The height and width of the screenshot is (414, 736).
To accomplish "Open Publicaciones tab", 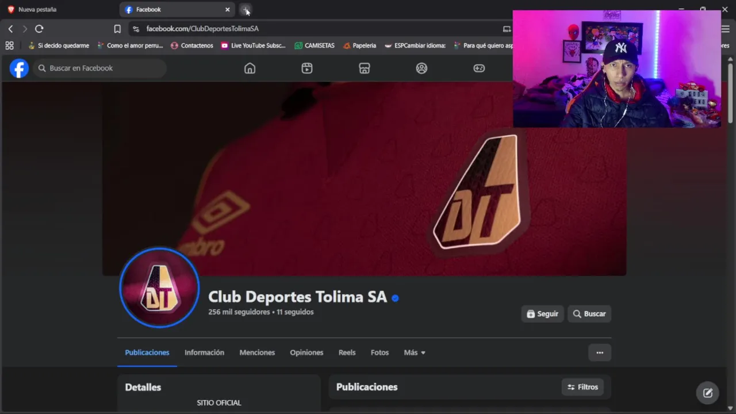I will point(147,352).
